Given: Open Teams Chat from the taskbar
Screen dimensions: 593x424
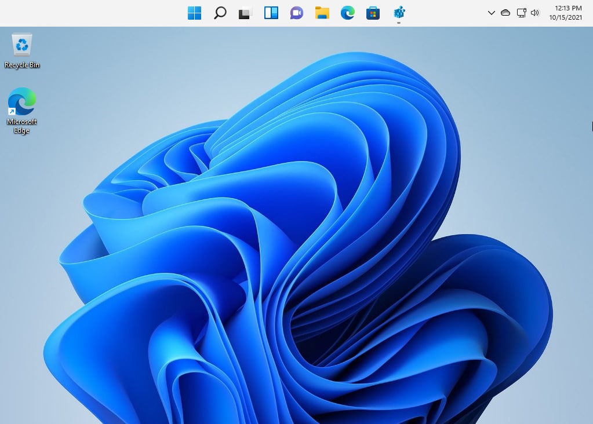Looking at the screenshot, I should pos(296,12).
